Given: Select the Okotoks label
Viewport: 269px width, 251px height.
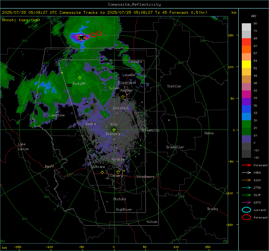Looking at the screenshot, I should 120,199.
